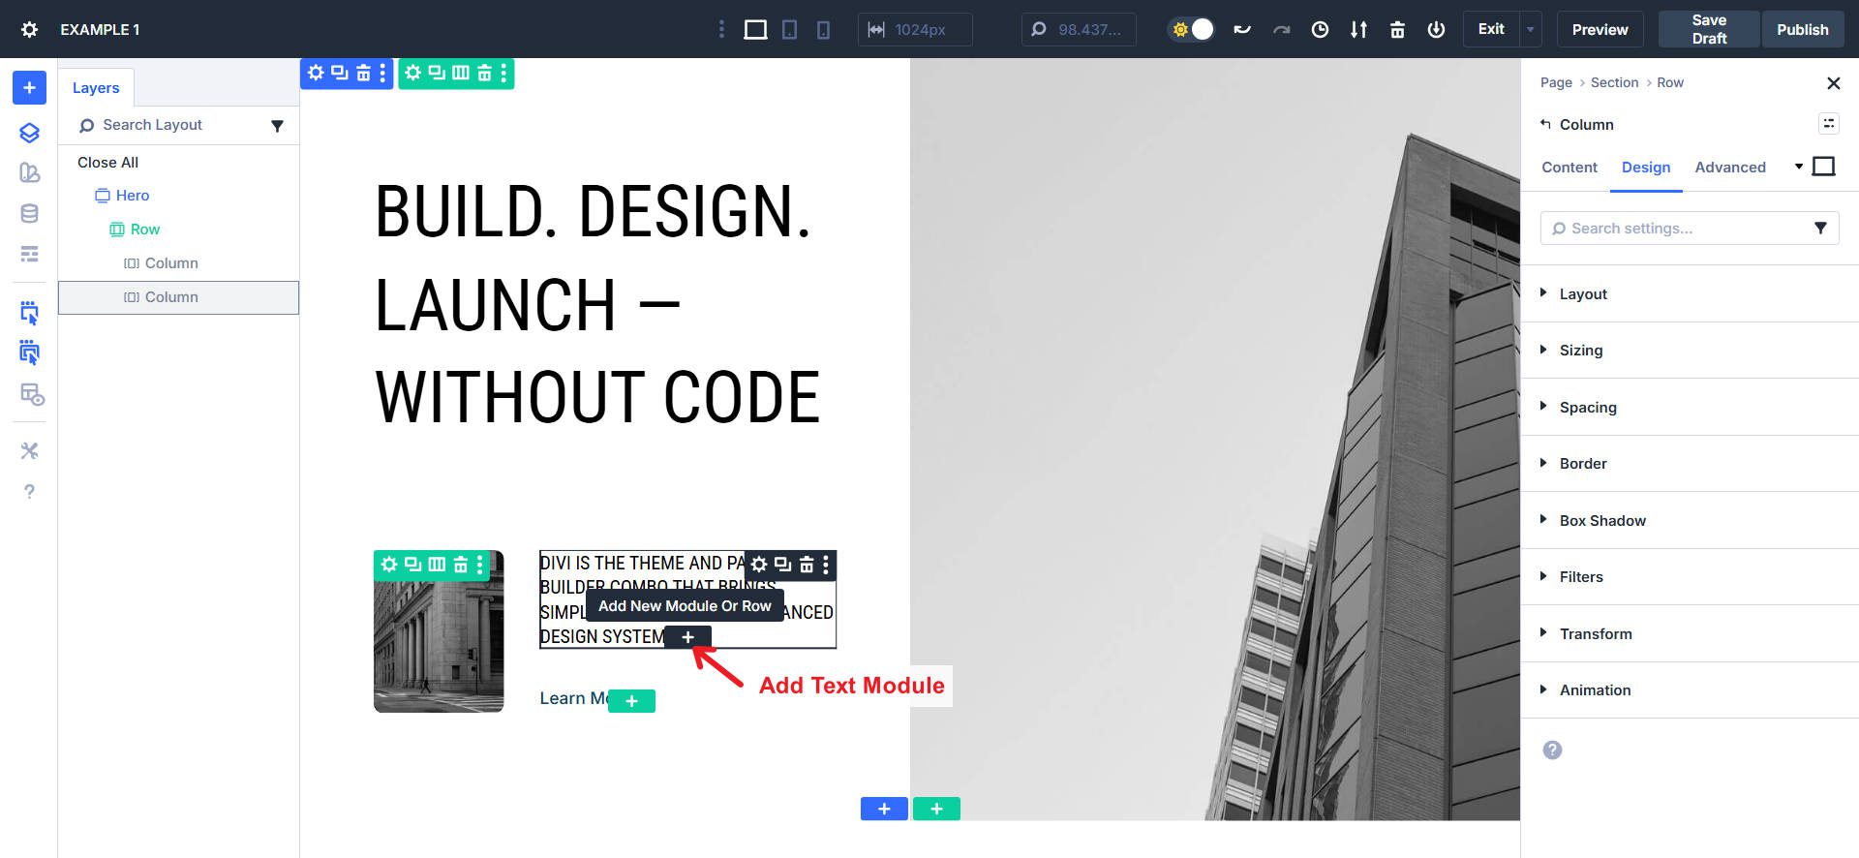Toggle the lower stacked-box cursor icon in sidebar
The width and height of the screenshot is (1859, 858).
click(29, 352)
